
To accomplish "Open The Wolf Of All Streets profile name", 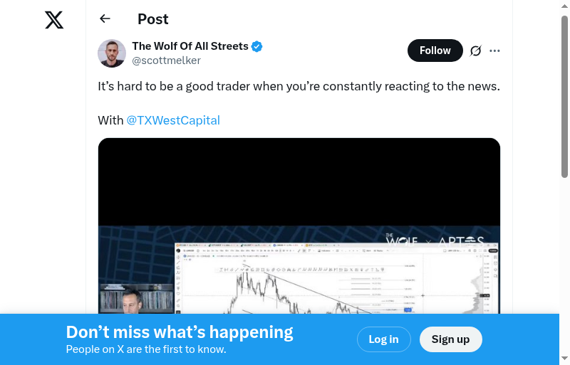I will pos(190,46).
